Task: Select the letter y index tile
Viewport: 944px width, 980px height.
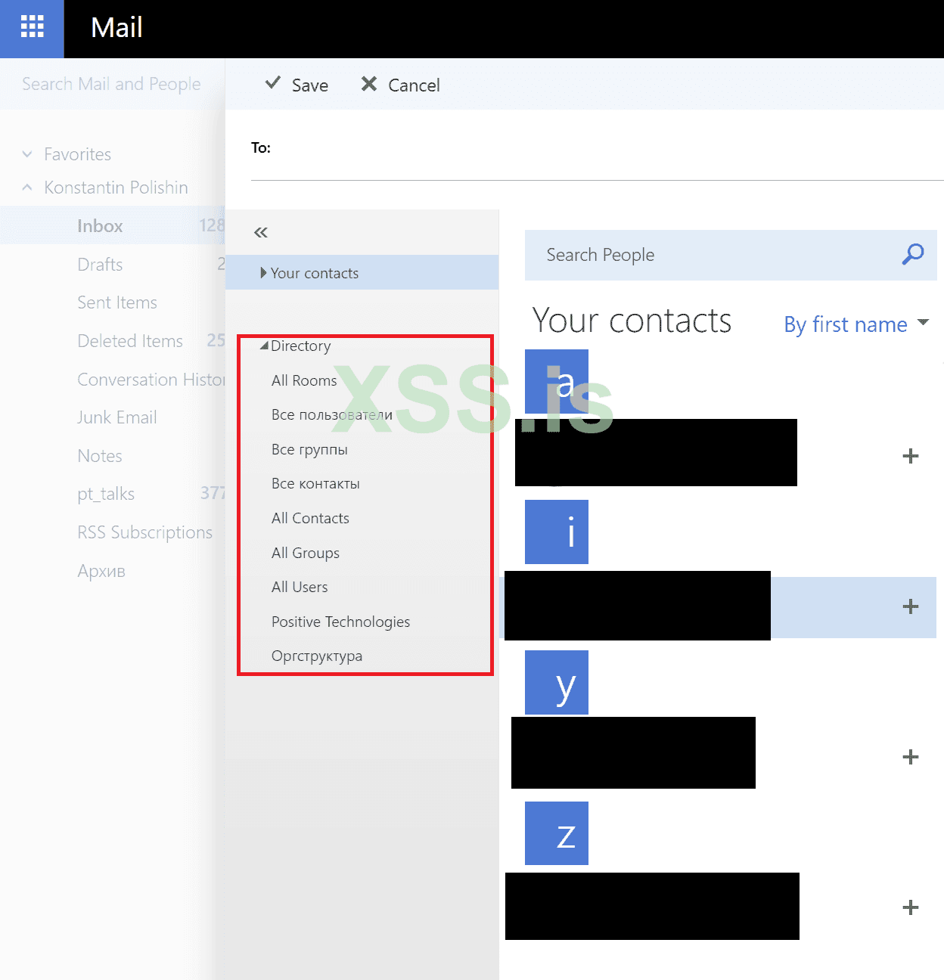Action: (557, 682)
